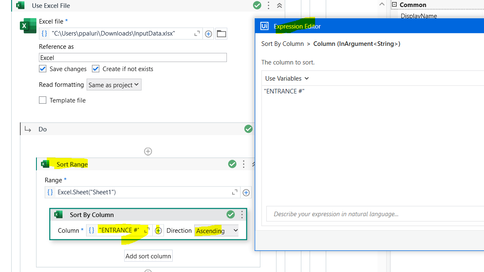Click the Add sort column button

pyautogui.click(x=148, y=256)
